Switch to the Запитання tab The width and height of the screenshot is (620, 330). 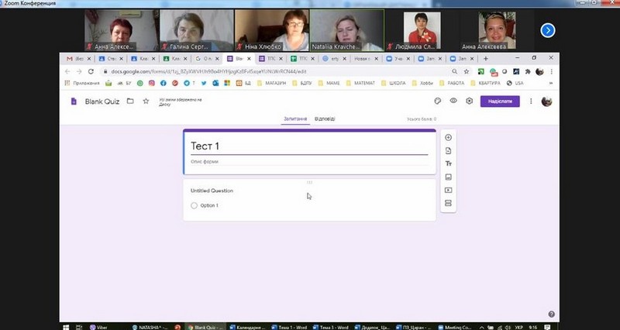pos(295,119)
